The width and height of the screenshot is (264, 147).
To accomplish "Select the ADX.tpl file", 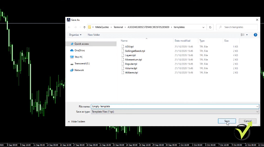I will point(129,47).
